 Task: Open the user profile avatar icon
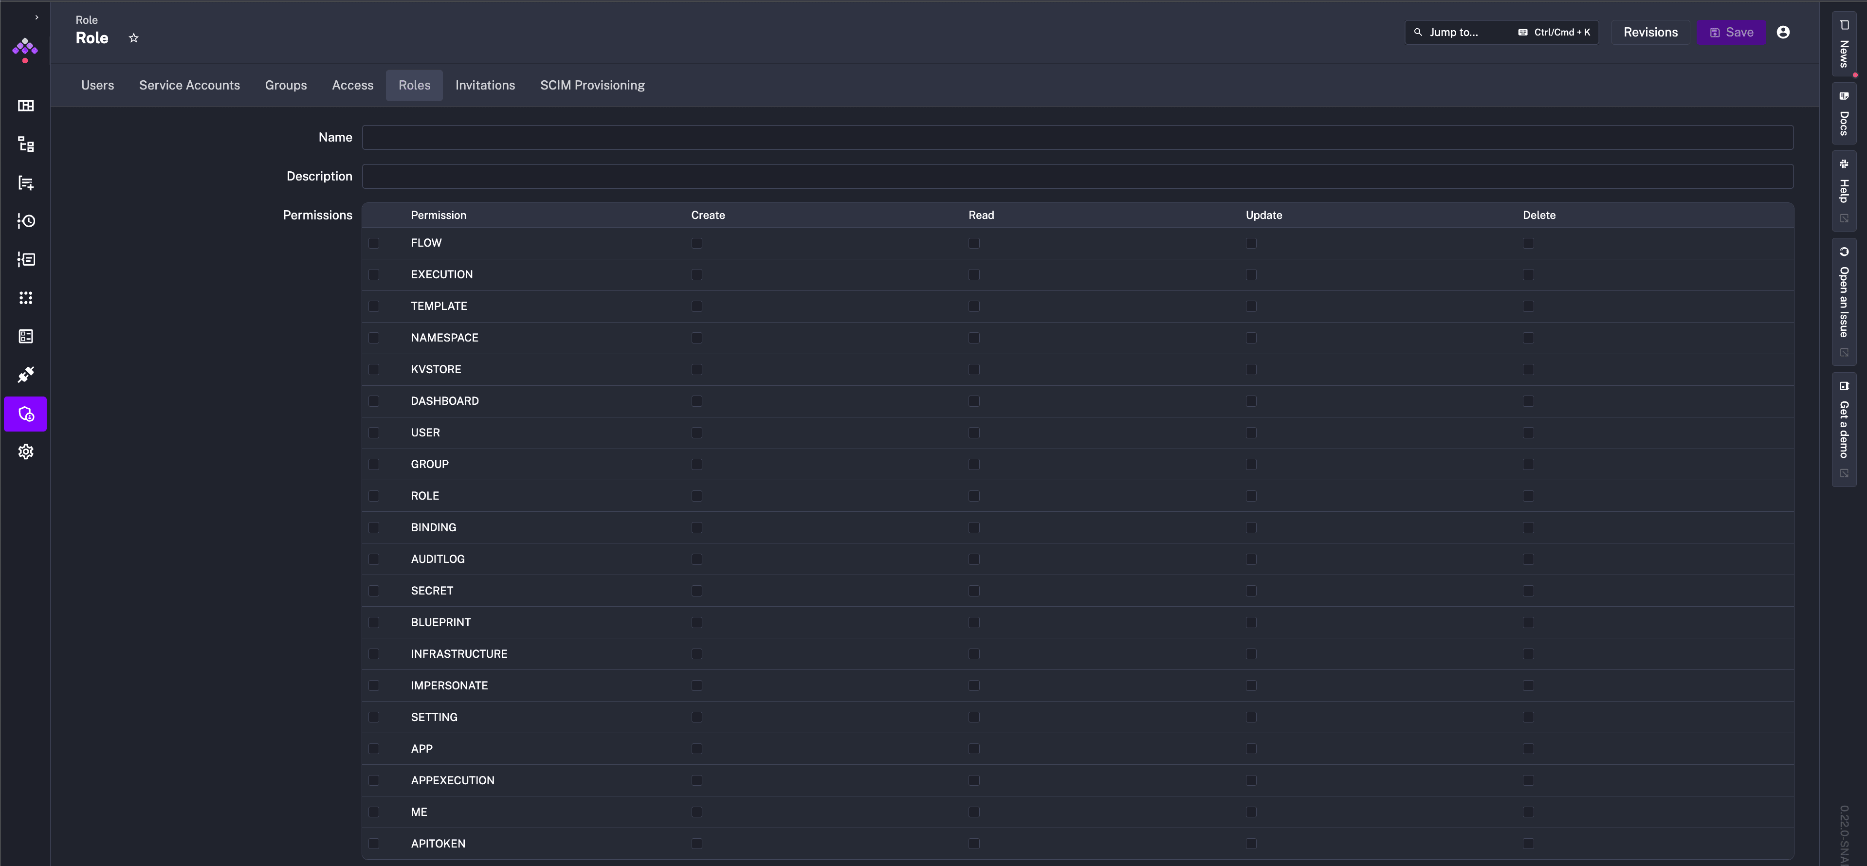pyautogui.click(x=1783, y=32)
